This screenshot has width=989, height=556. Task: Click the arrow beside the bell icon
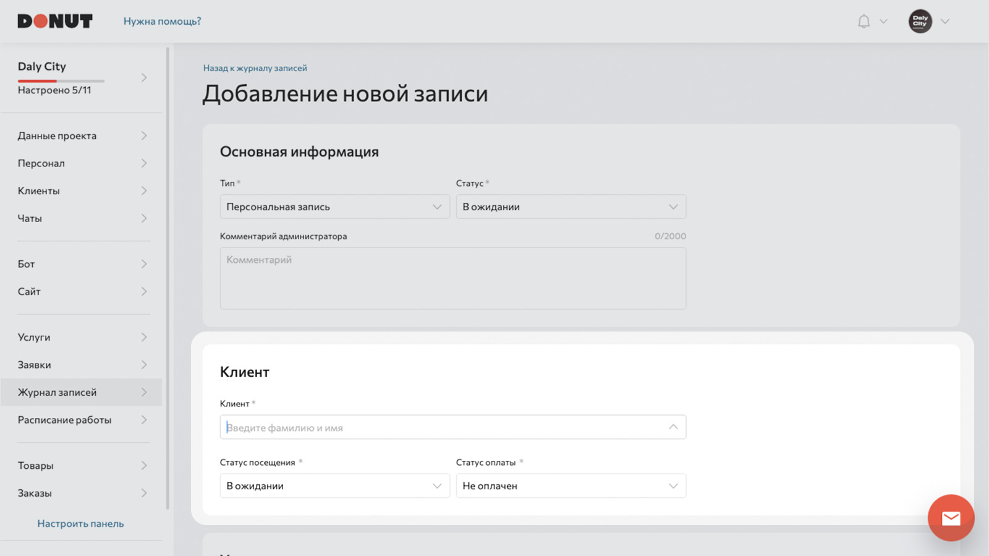click(883, 21)
